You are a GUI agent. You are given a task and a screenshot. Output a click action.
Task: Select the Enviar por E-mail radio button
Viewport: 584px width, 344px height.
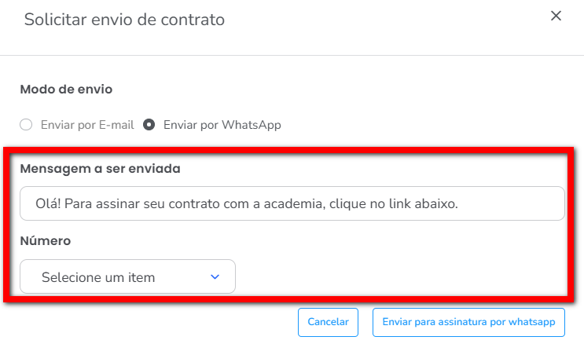(26, 124)
